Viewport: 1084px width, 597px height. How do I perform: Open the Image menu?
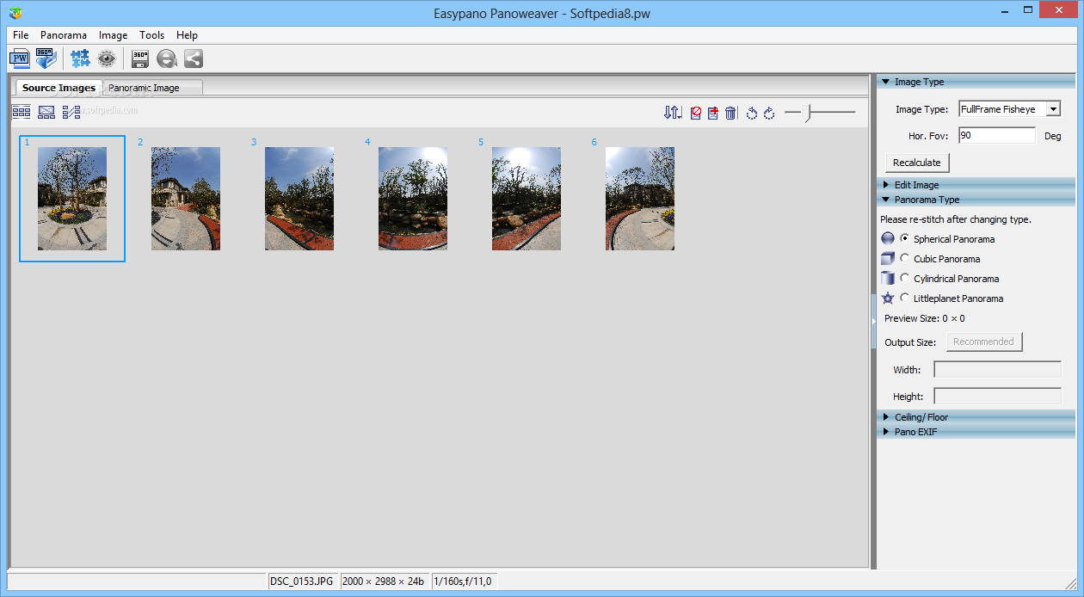click(x=113, y=35)
